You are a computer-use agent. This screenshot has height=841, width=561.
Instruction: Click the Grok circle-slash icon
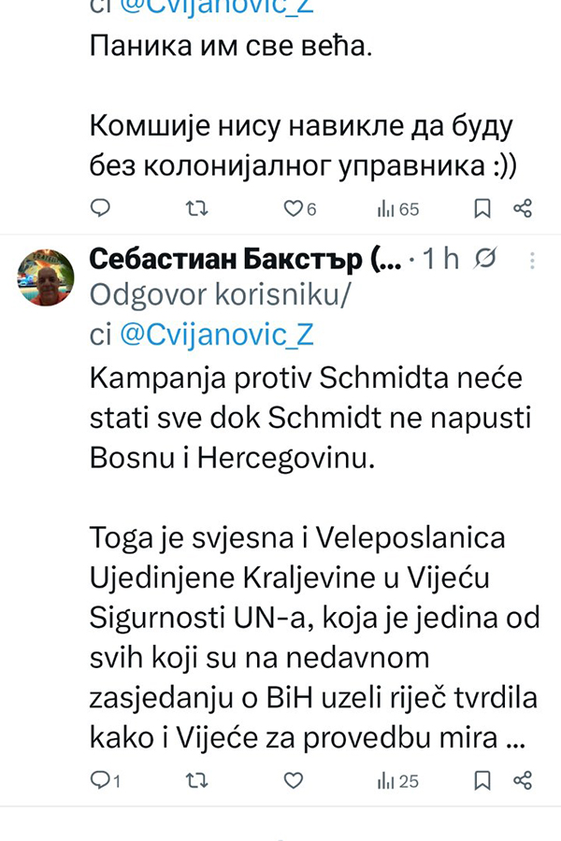point(486,260)
